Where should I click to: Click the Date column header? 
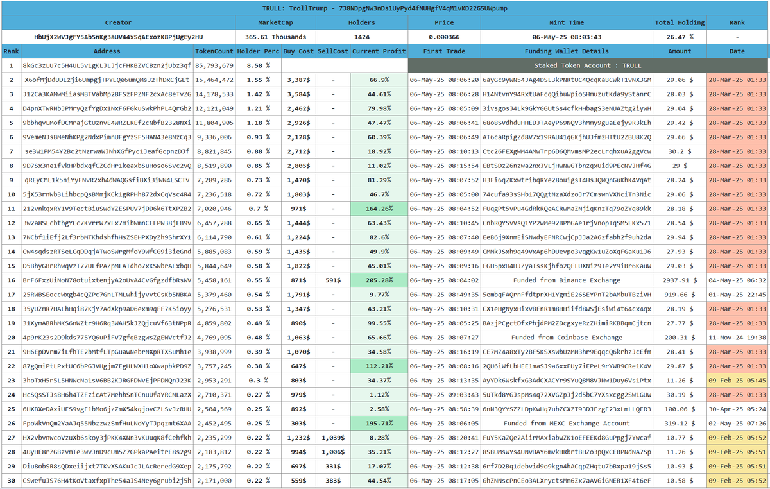[737, 51]
